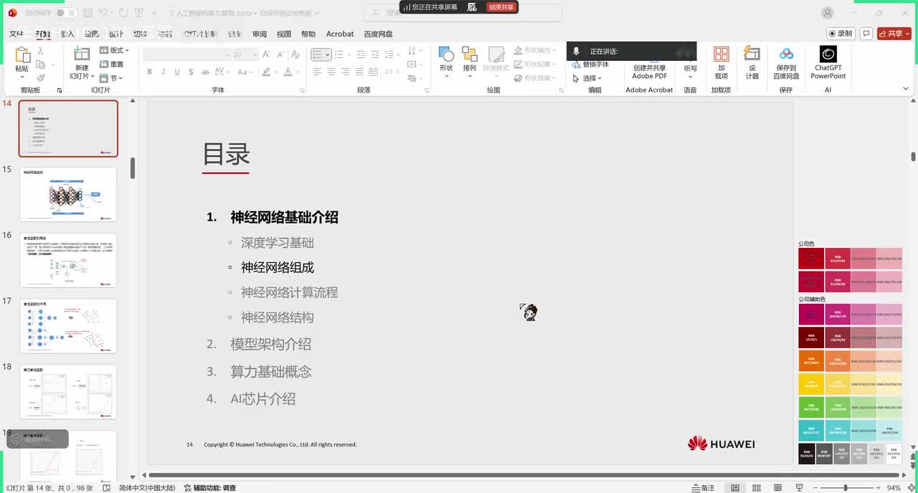Open the font color dropdown arrow
Screen dimensions: 918x493
(x=298, y=72)
